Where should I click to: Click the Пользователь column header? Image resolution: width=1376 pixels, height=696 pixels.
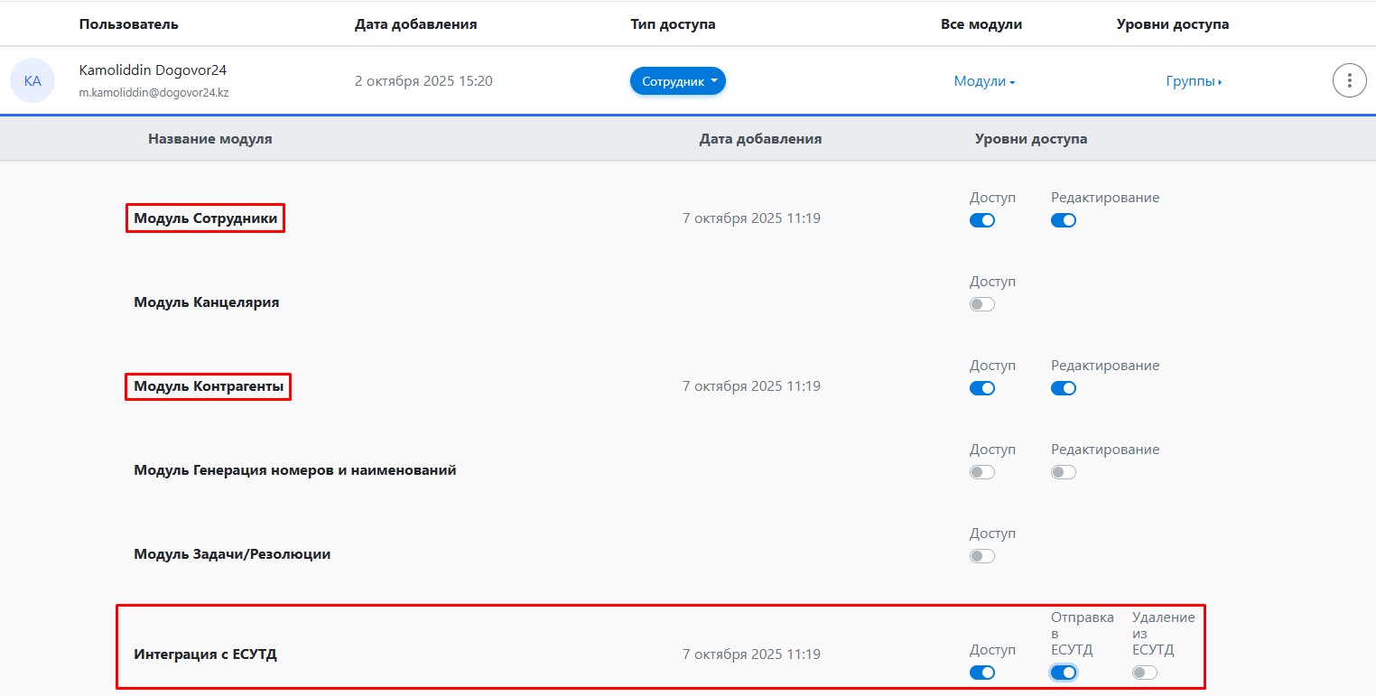[x=128, y=24]
